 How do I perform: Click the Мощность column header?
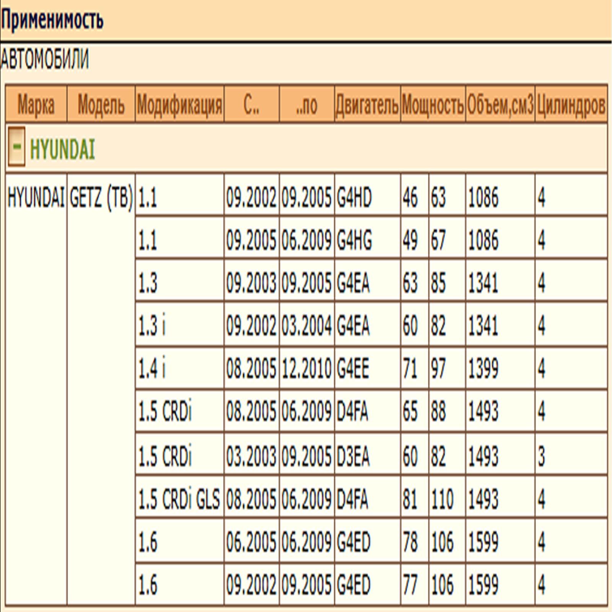pyautogui.click(x=433, y=104)
